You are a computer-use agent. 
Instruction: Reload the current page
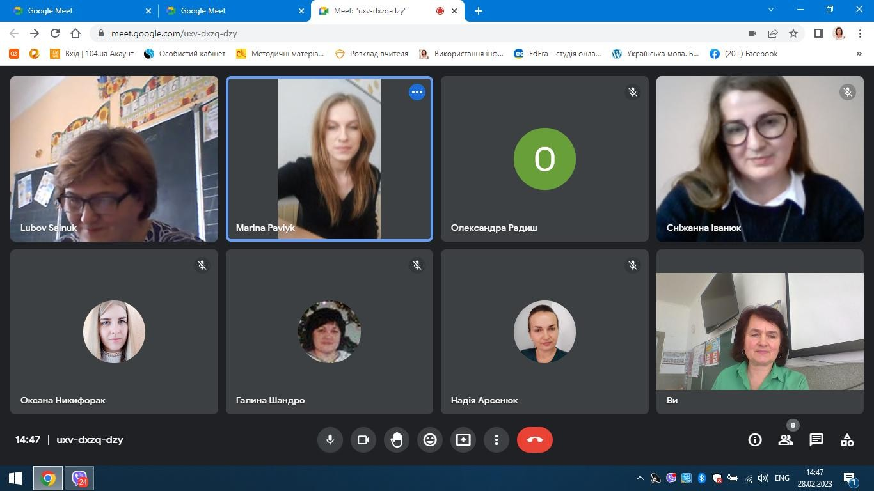55,33
